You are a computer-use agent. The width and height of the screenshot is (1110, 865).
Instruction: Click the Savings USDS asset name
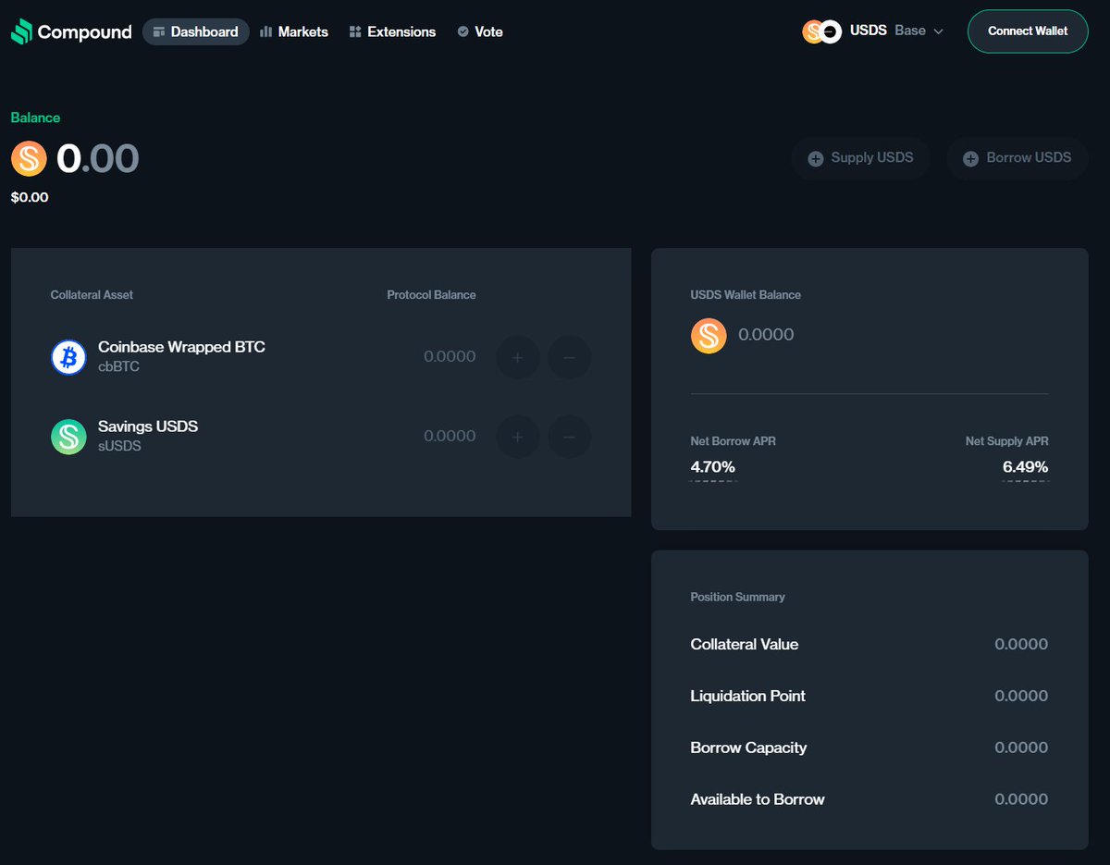[148, 426]
